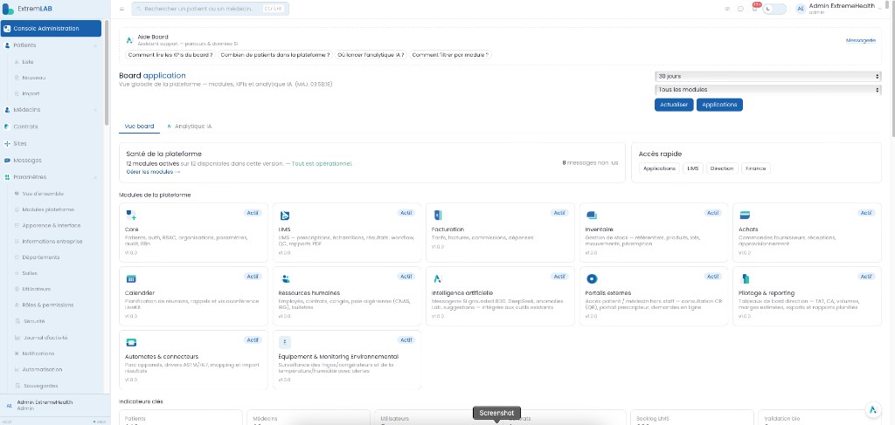Click the Facturation module icon
The height and width of the screenshot is (425, 895).
coord(438,215)
